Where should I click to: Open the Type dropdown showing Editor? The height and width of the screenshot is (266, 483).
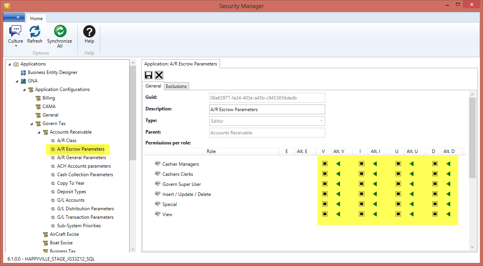[x=267, y=121]
